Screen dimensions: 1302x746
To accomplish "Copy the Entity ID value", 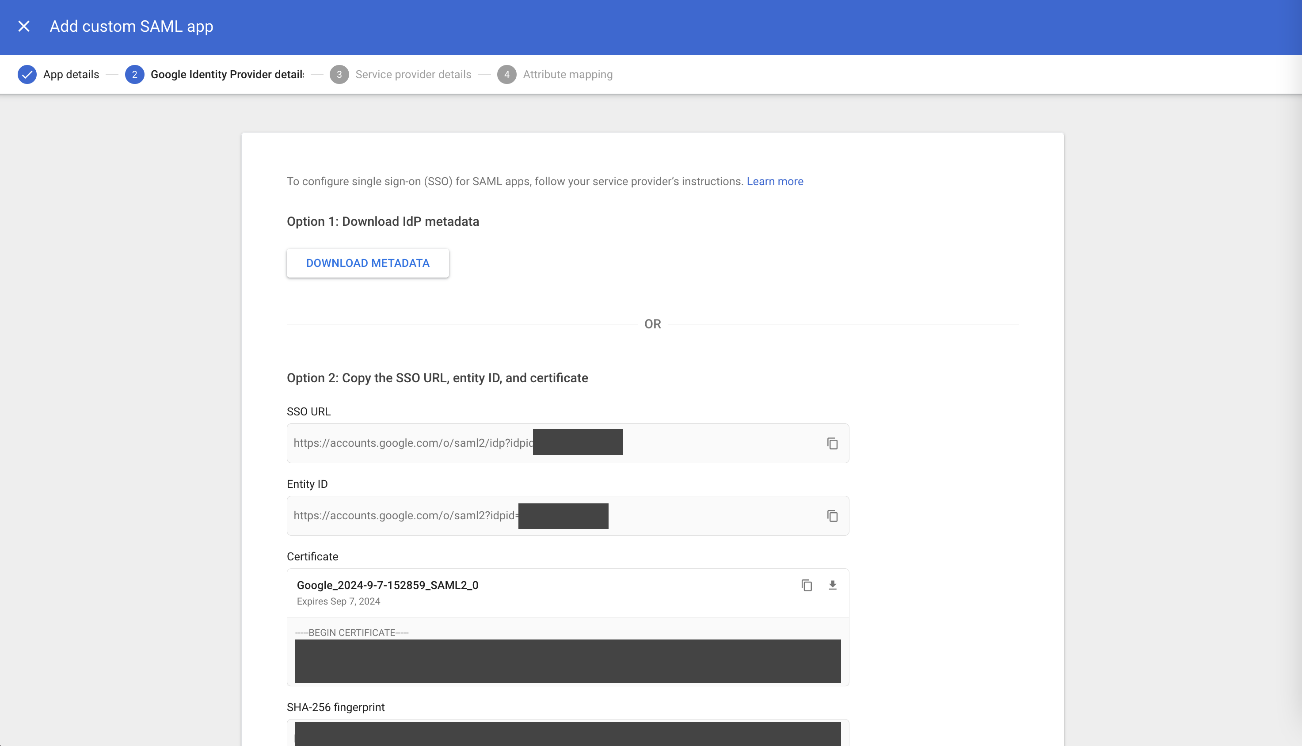I will pos(832,516).
